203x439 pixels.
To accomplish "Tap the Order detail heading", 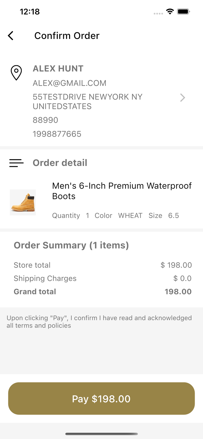I will 60,163.
